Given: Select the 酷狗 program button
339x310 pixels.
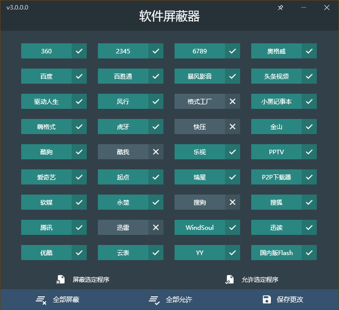Looking at the screenshot, I should pyautogui.click(x=46, y=152).
